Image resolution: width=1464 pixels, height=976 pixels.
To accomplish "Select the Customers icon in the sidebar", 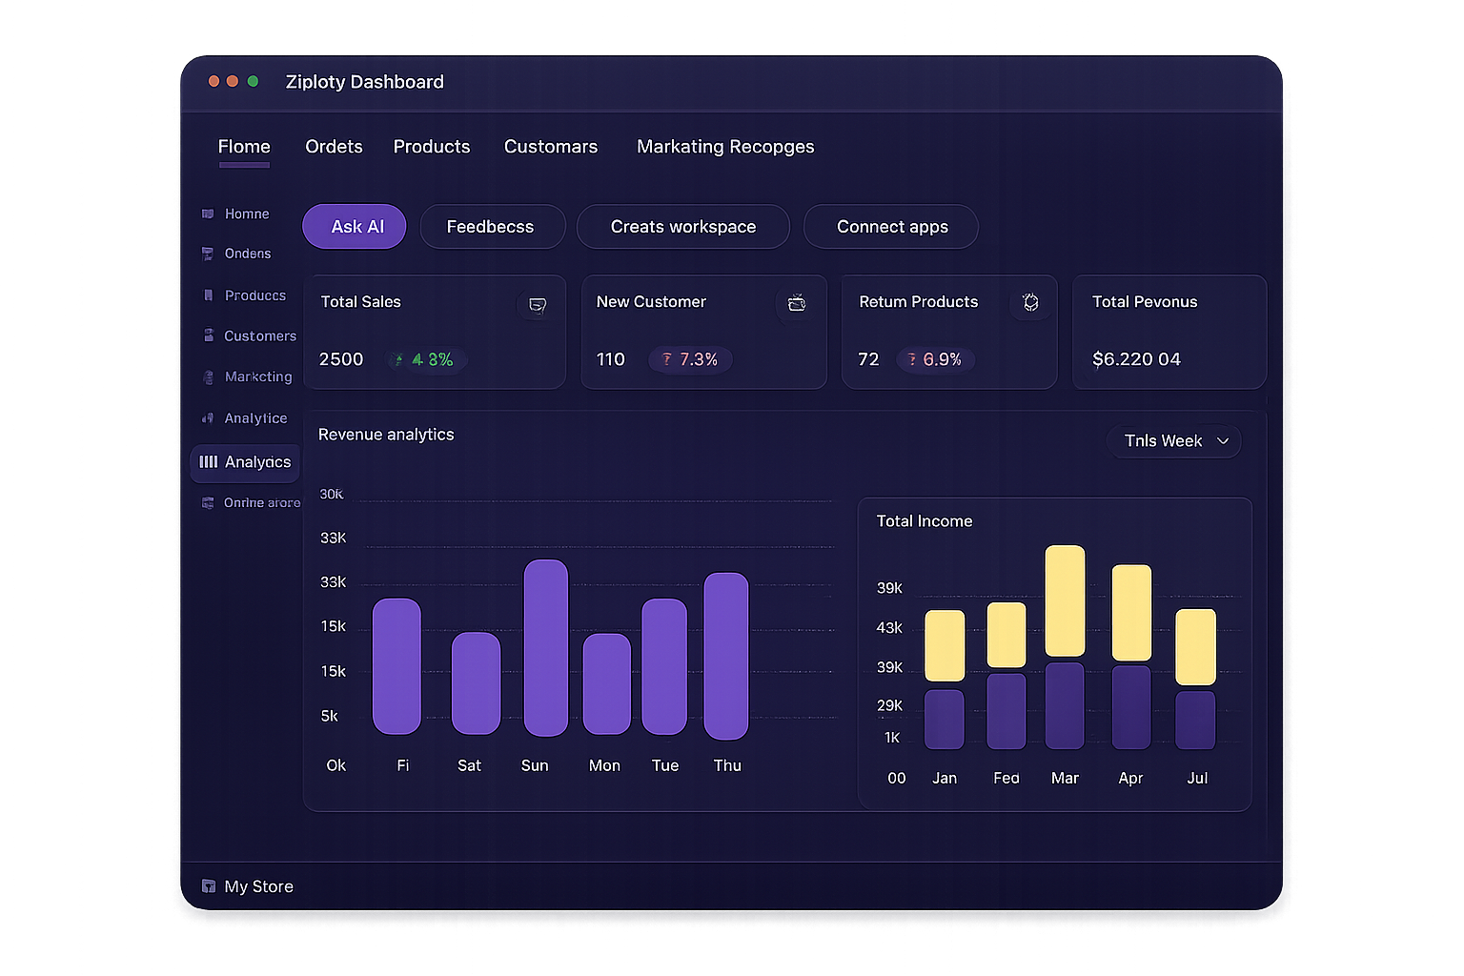I will point(208,335).
